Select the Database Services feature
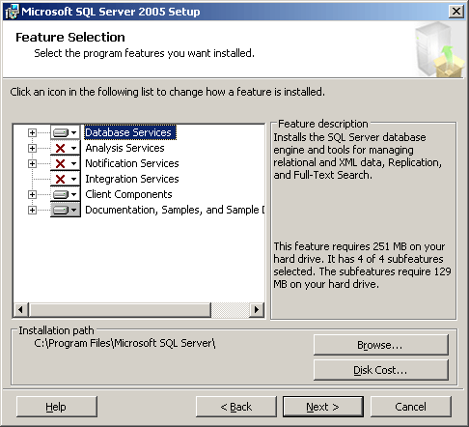Viewport: 469px width, 427px height. click(130, 132)
